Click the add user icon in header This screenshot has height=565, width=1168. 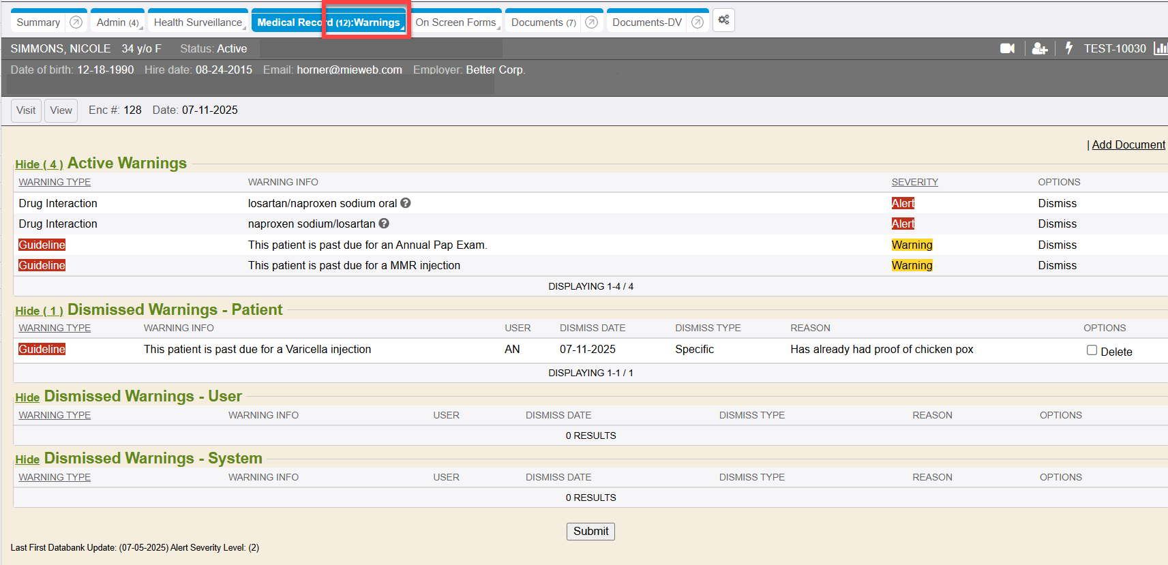point(1039,48)
